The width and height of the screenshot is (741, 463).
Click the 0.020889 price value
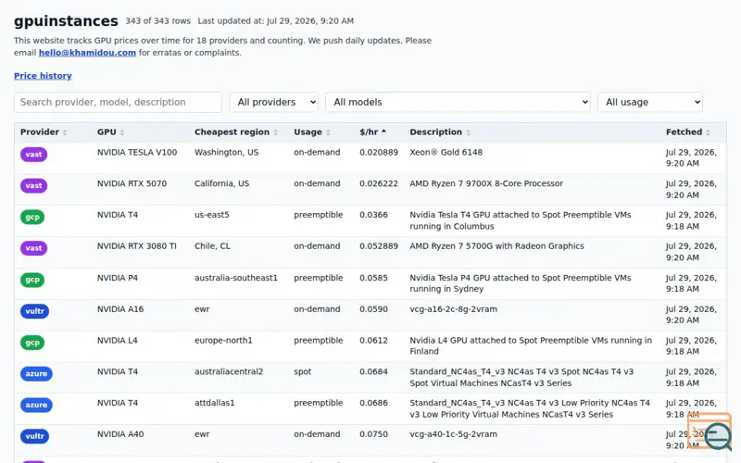[x=379, y=152]
